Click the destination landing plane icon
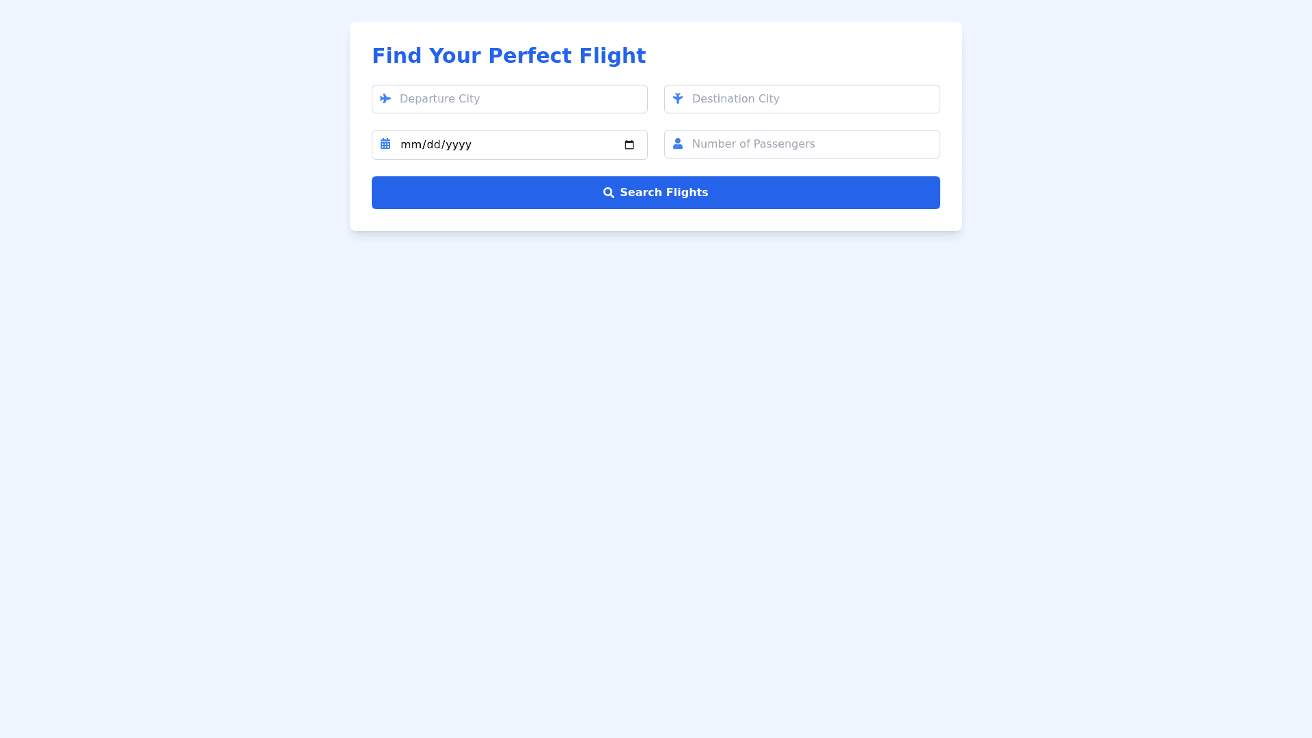 click(x=678, y=98)
